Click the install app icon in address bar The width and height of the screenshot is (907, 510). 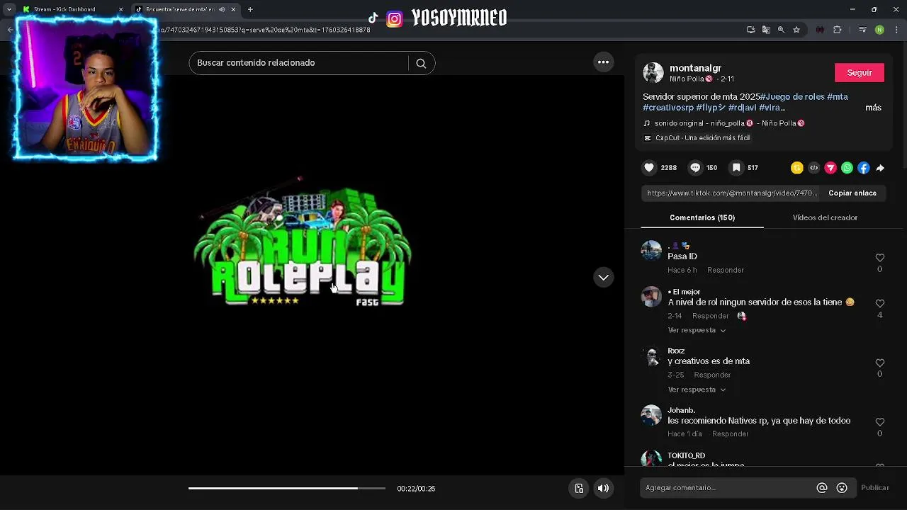[x=751, y=30]
